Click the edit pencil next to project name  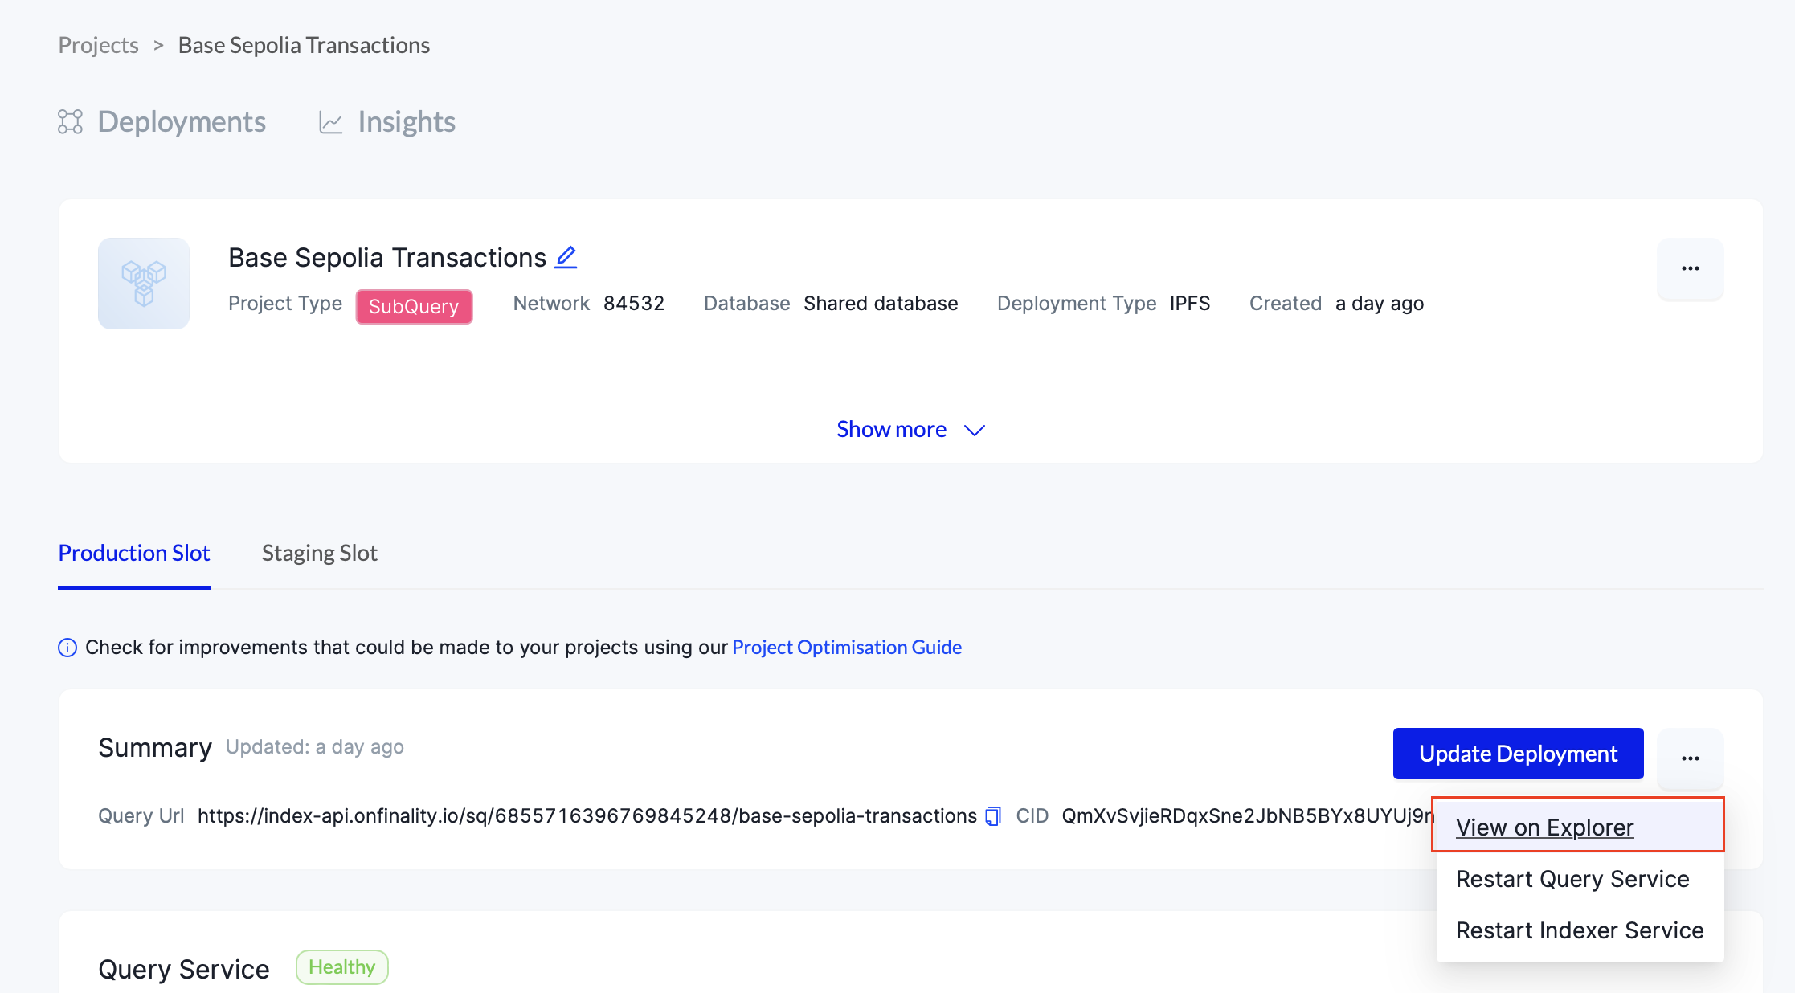(x=566, y=257)
